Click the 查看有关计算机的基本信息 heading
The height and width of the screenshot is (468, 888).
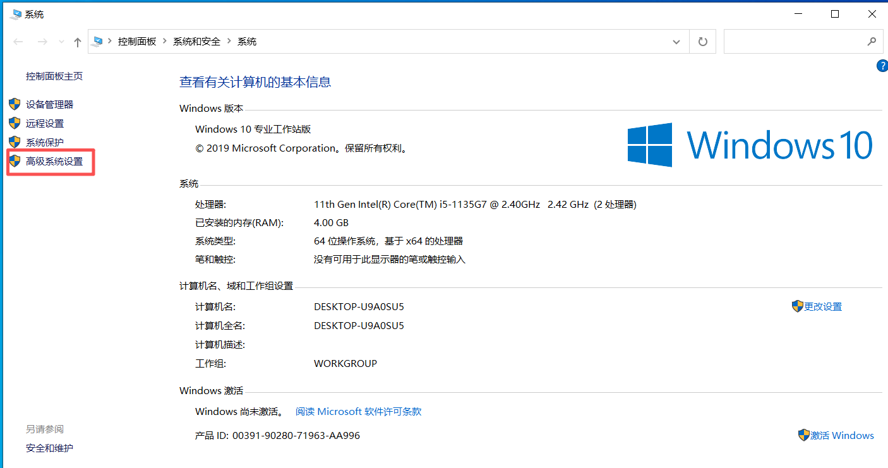(x=255, y=82)
